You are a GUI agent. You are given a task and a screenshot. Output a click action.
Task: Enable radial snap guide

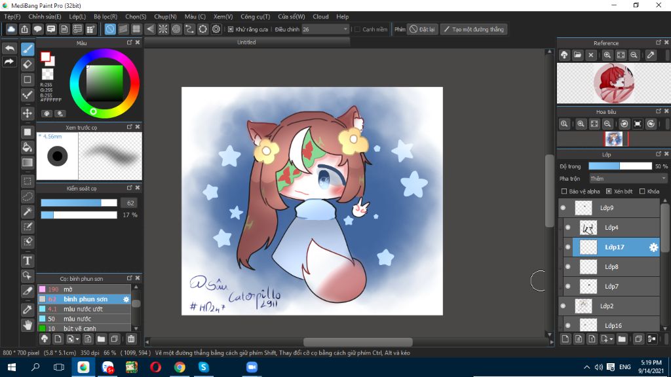(163, 29)
